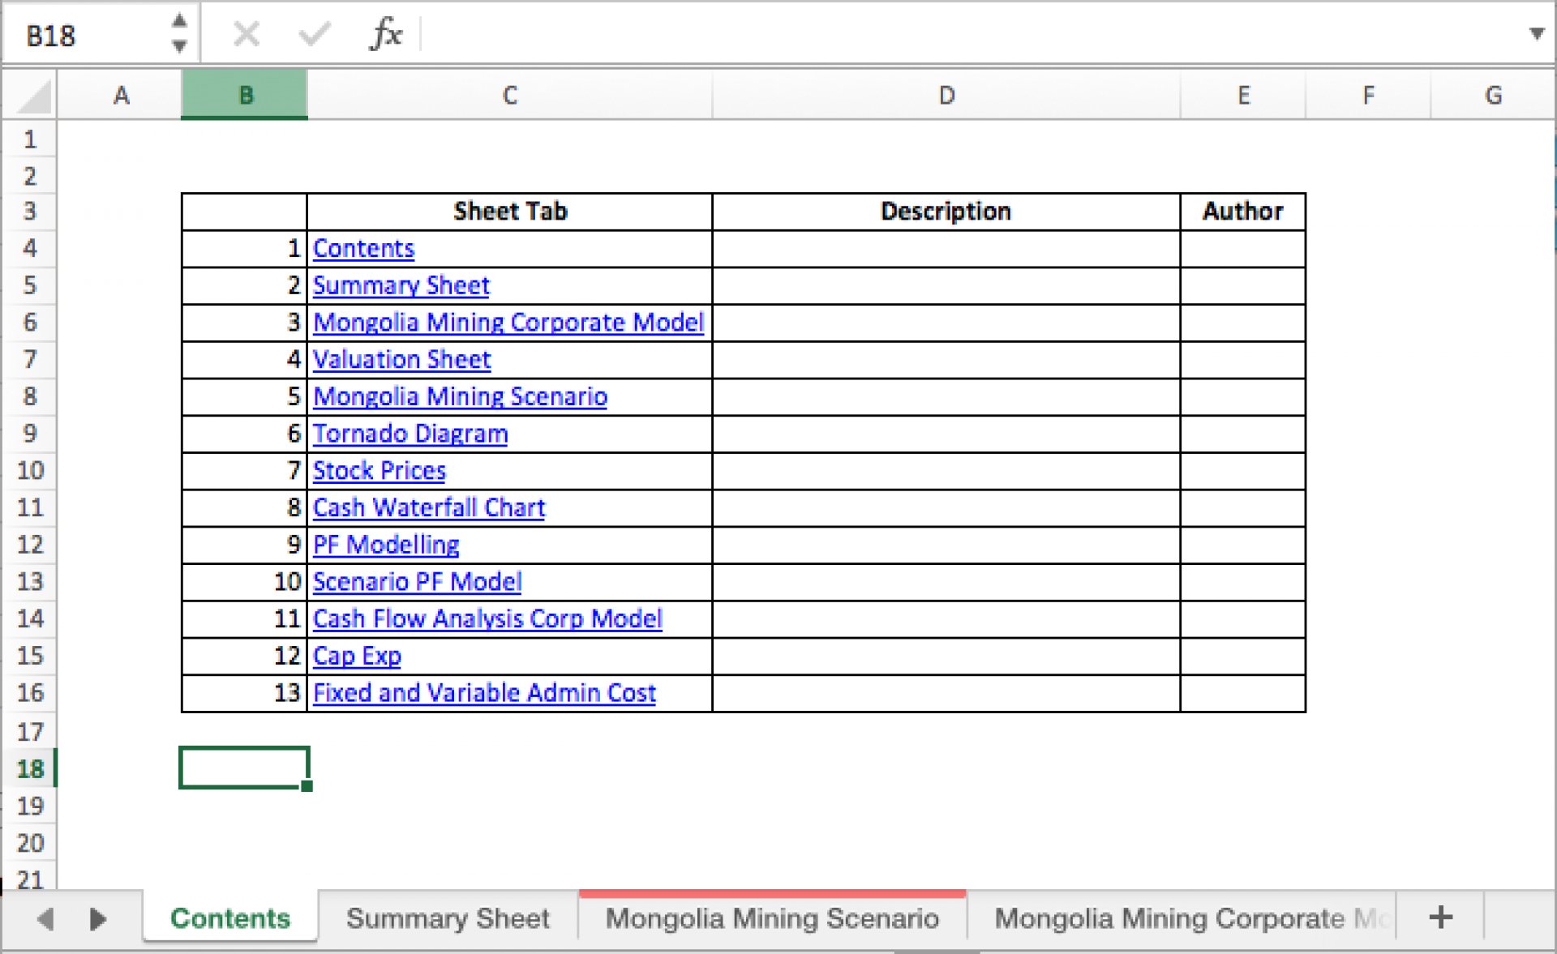The image size is (1557, 954).
Task: Follow the PF Modelling link
Action: pyautogui.click(x=386, y=545)
